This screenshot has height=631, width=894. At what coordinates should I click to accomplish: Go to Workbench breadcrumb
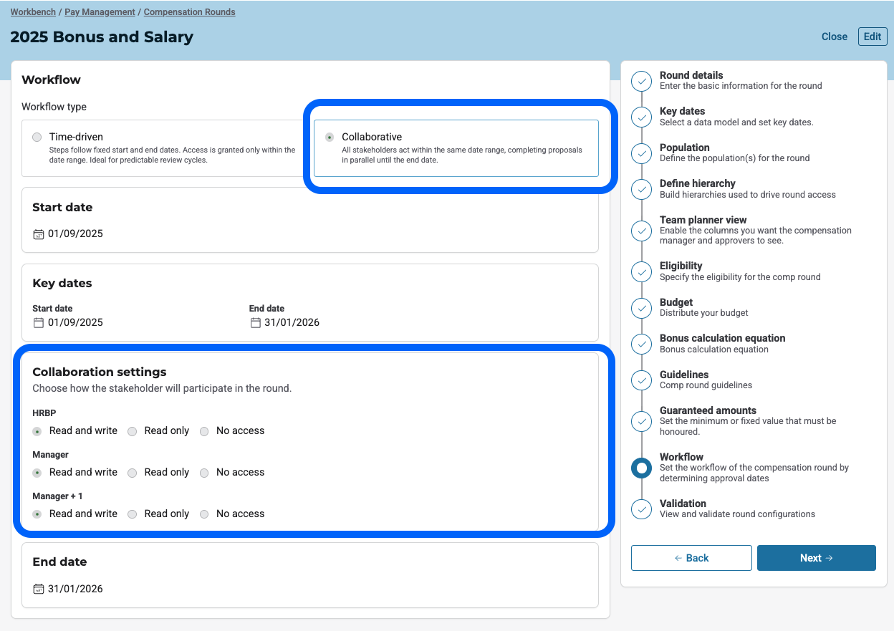click(33, 12)
